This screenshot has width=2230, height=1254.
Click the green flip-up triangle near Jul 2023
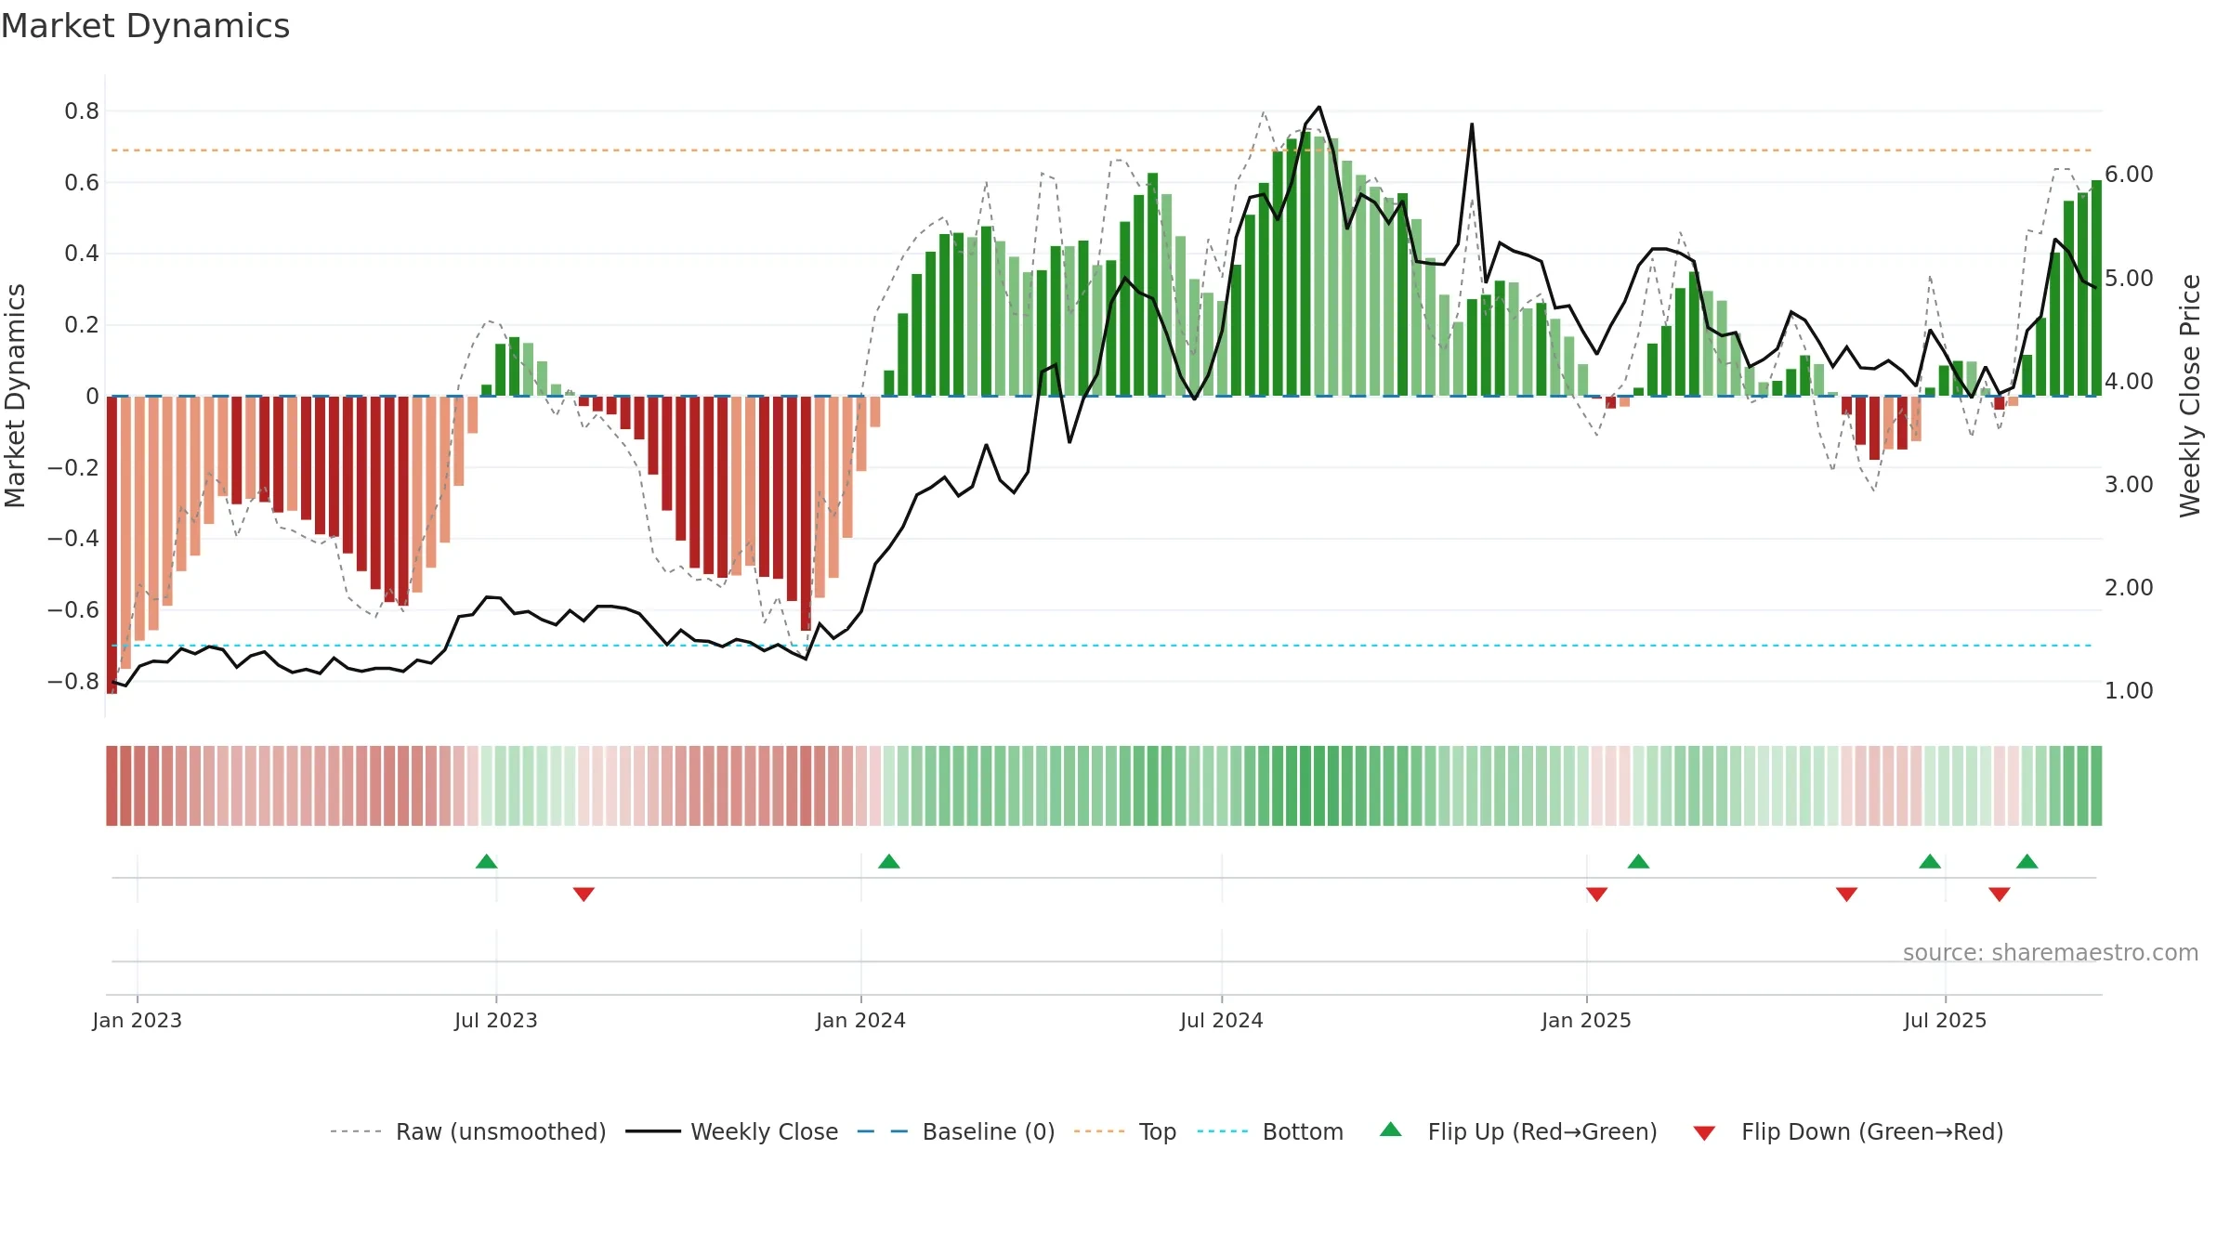[x=487, y=861]
